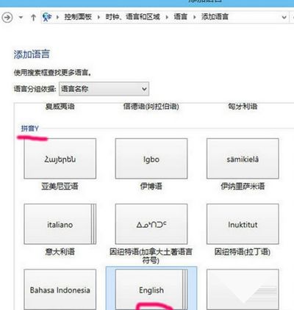Select 添加语言 breadcrumb
The width and height of the screenshot is (294, 310).
215,17
